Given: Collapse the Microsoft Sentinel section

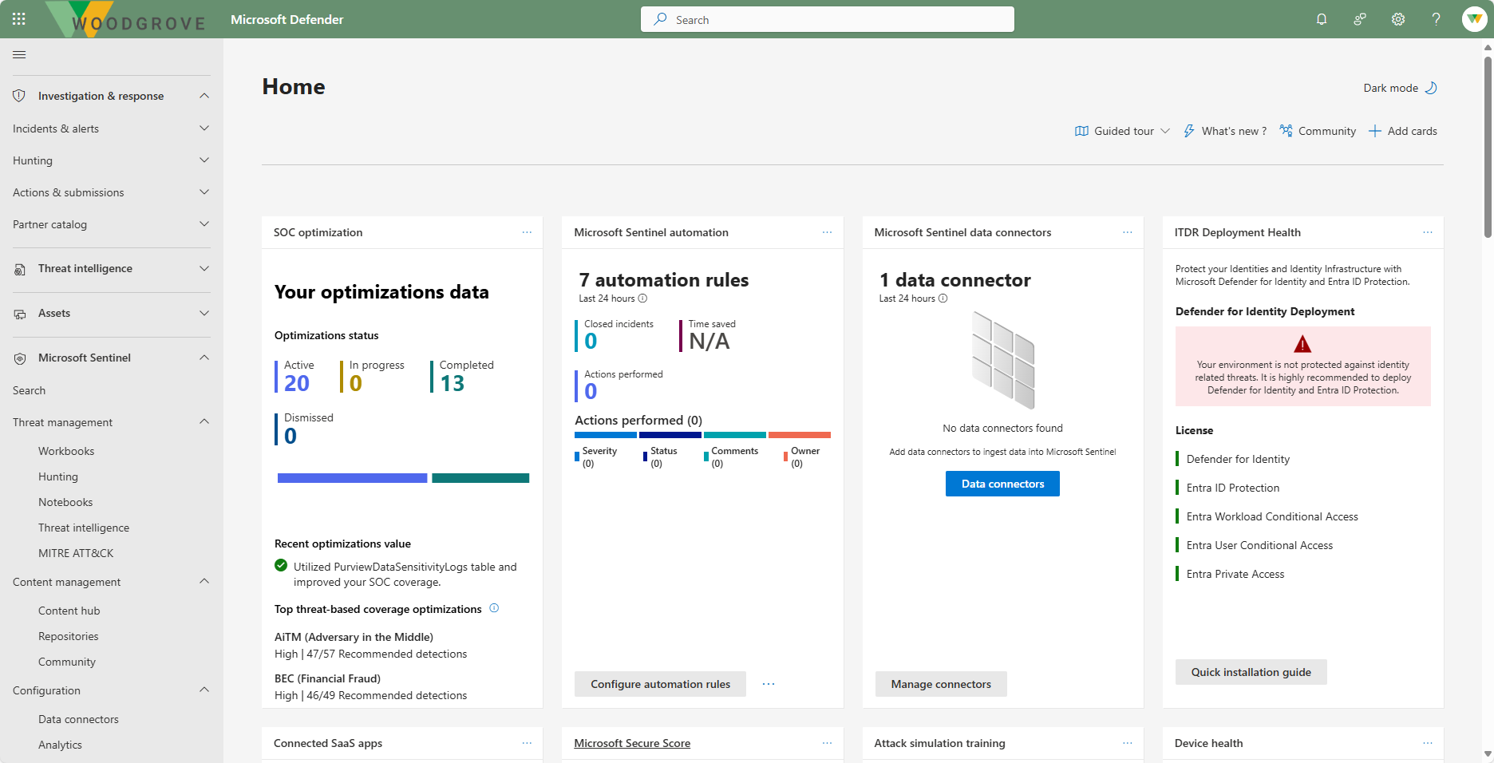Looking at the screenshot, I should [x=204, y=358].
